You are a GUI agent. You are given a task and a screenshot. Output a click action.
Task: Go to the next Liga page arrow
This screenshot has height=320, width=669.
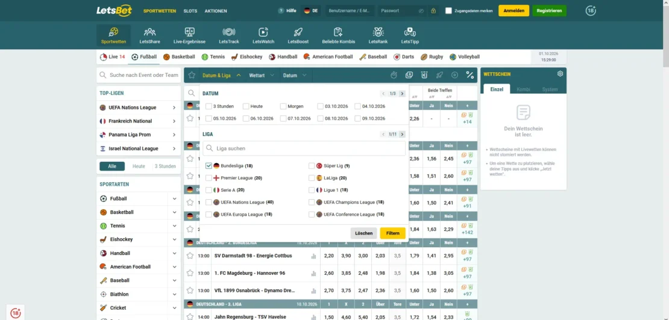(x=402, y=134)
